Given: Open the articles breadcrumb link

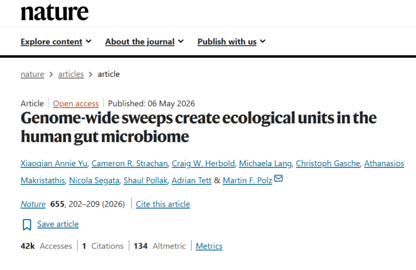Looking at the screenshot, I should point(71,74).
